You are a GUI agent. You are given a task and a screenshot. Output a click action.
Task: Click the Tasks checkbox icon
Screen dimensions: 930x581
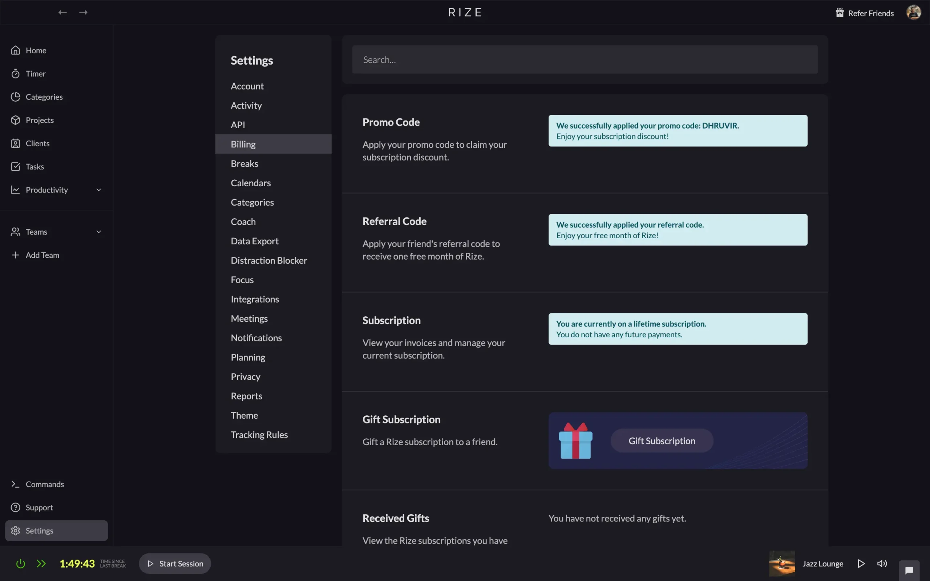[x=15, y=166]
